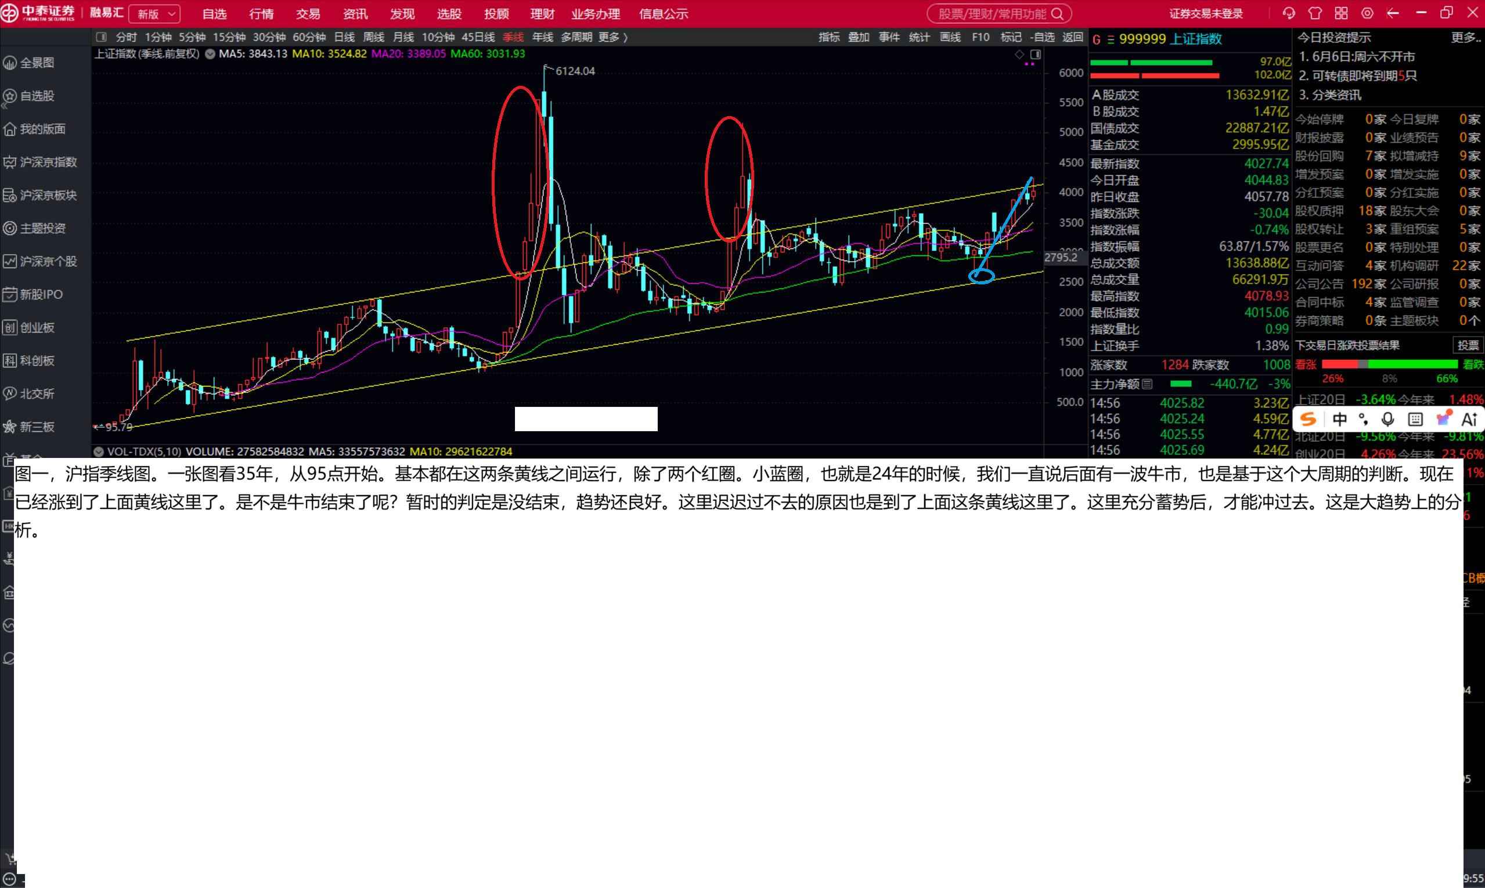Open 新三板 in the sidebar

point(28,427)
